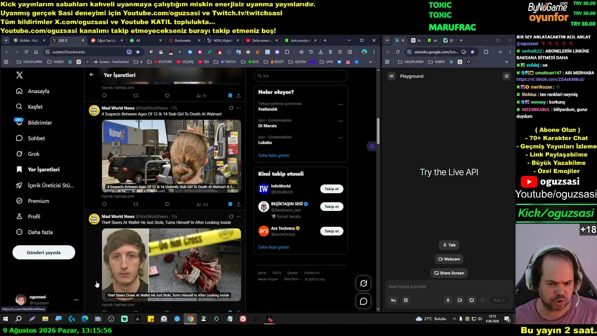Remove bookmark on the Walmart stabbing post
This screenshot has height=336, width=597.
pos(230,204)
